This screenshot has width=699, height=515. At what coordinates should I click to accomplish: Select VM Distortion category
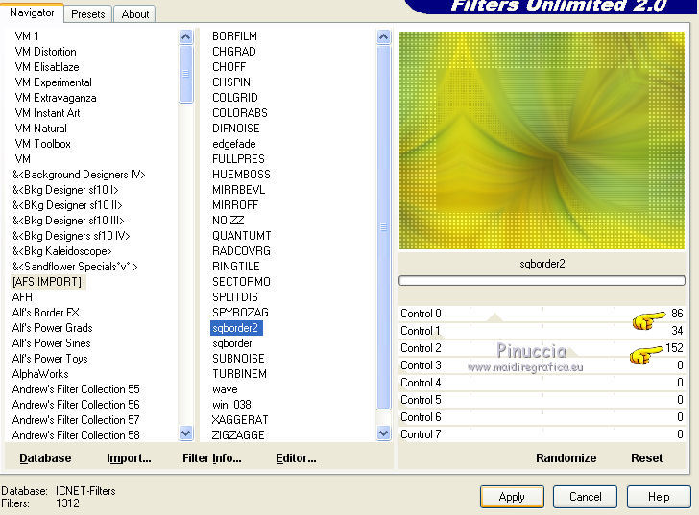click(45, 52)
